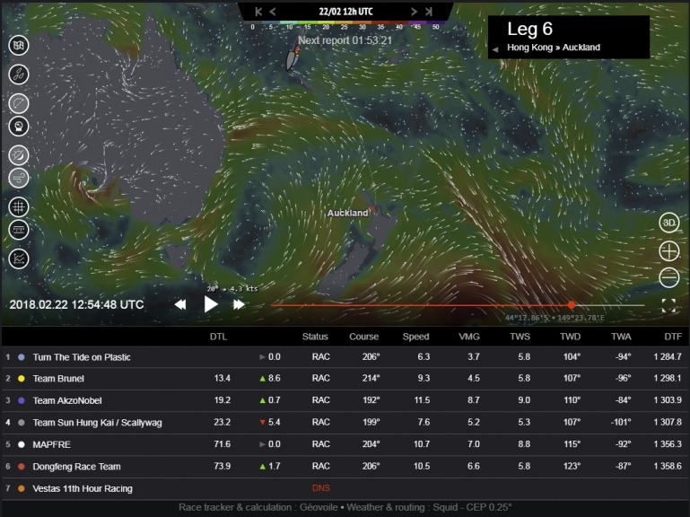This screenshot has height=517, width=690.
Task: Select Turn The Tide on Plastic row
Action: pos(345,356)
